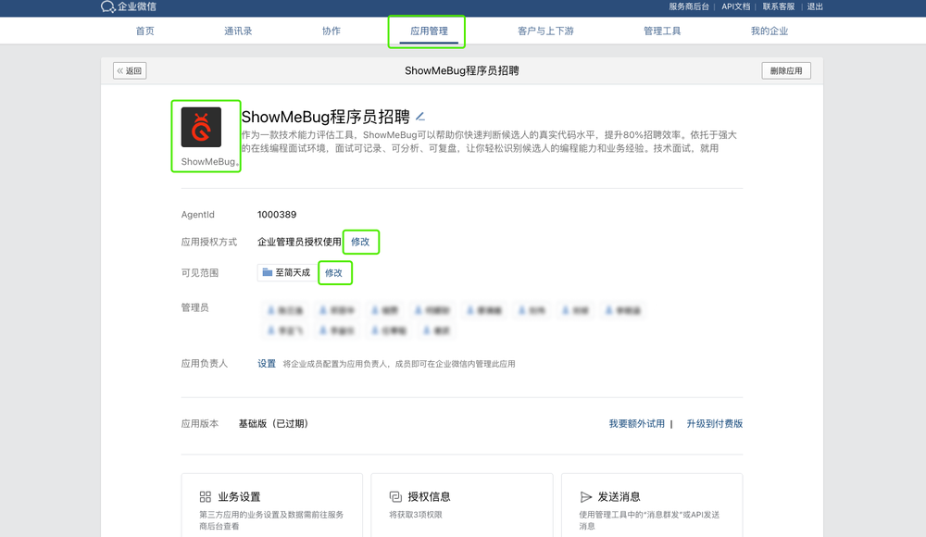This screenshot has width=926, height=537.
Task: Click 修改 beside 可见范围
Action: point(335,272)
